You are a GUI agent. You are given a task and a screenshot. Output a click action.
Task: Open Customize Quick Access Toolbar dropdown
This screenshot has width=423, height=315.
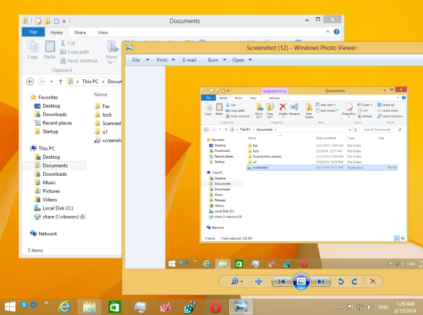pos(64,21)
